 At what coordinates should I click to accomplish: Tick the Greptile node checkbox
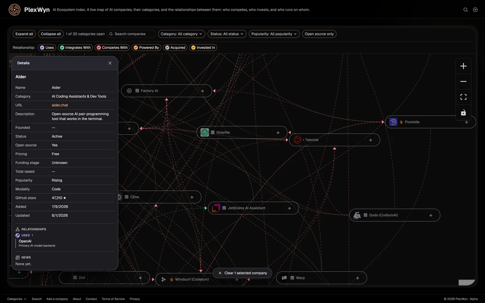pyautogui.click(x=213, y=133)
